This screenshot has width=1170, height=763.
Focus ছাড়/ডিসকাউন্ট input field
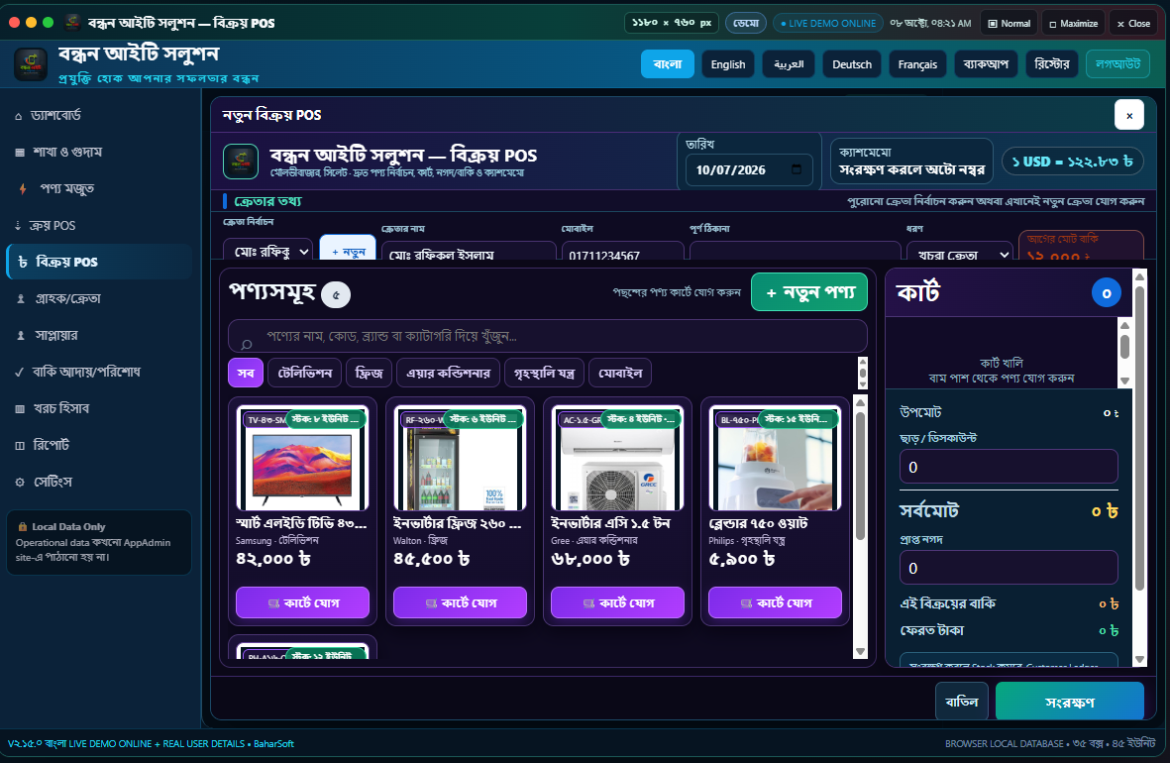(1009, 467)
